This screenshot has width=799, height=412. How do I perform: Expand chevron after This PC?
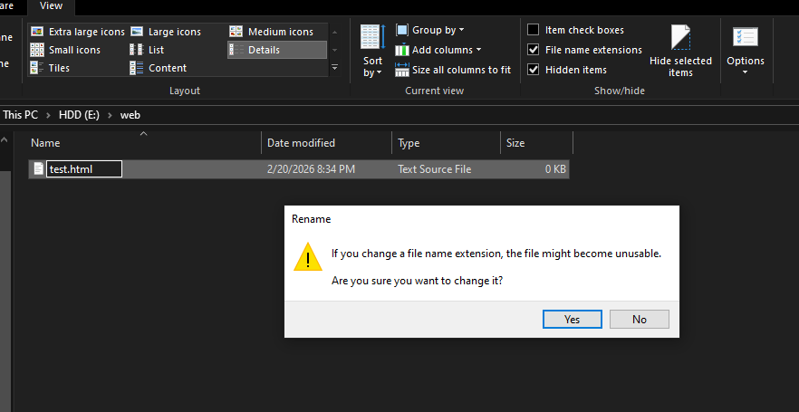(48, 115)
